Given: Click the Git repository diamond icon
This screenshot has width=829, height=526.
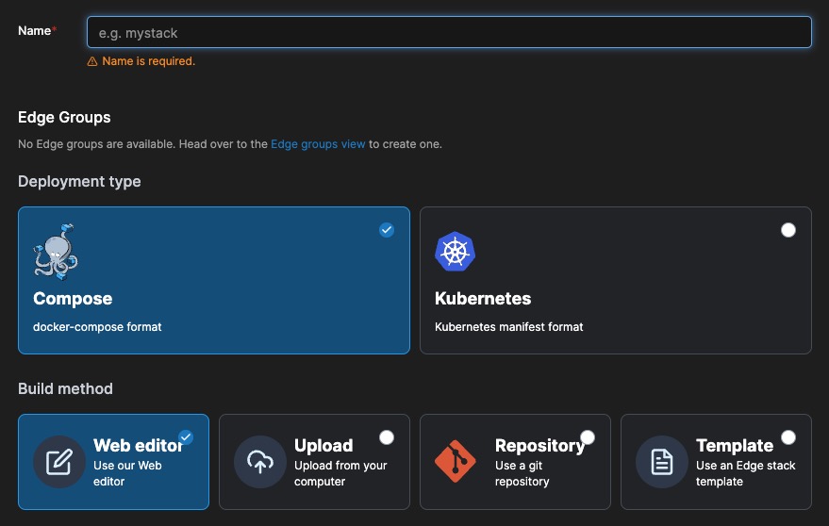Looking at the screenshot, I should point(455,461).
